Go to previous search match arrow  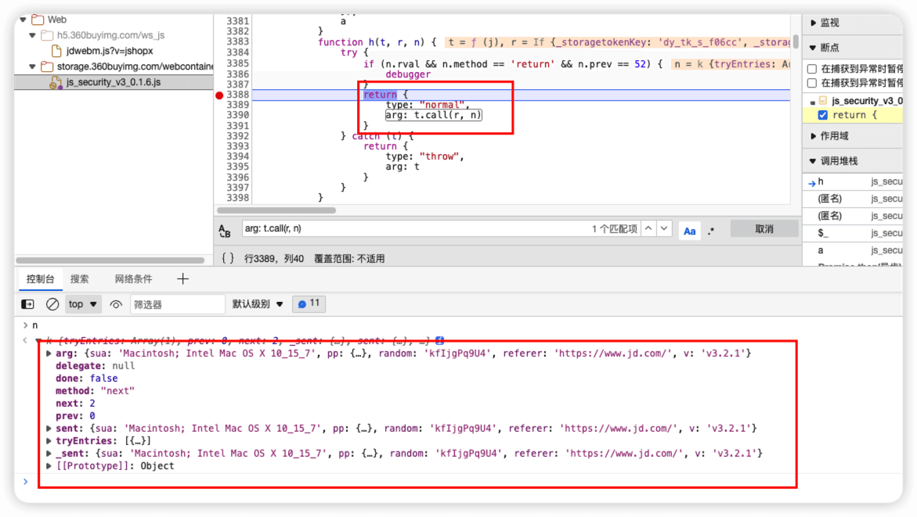648,229
